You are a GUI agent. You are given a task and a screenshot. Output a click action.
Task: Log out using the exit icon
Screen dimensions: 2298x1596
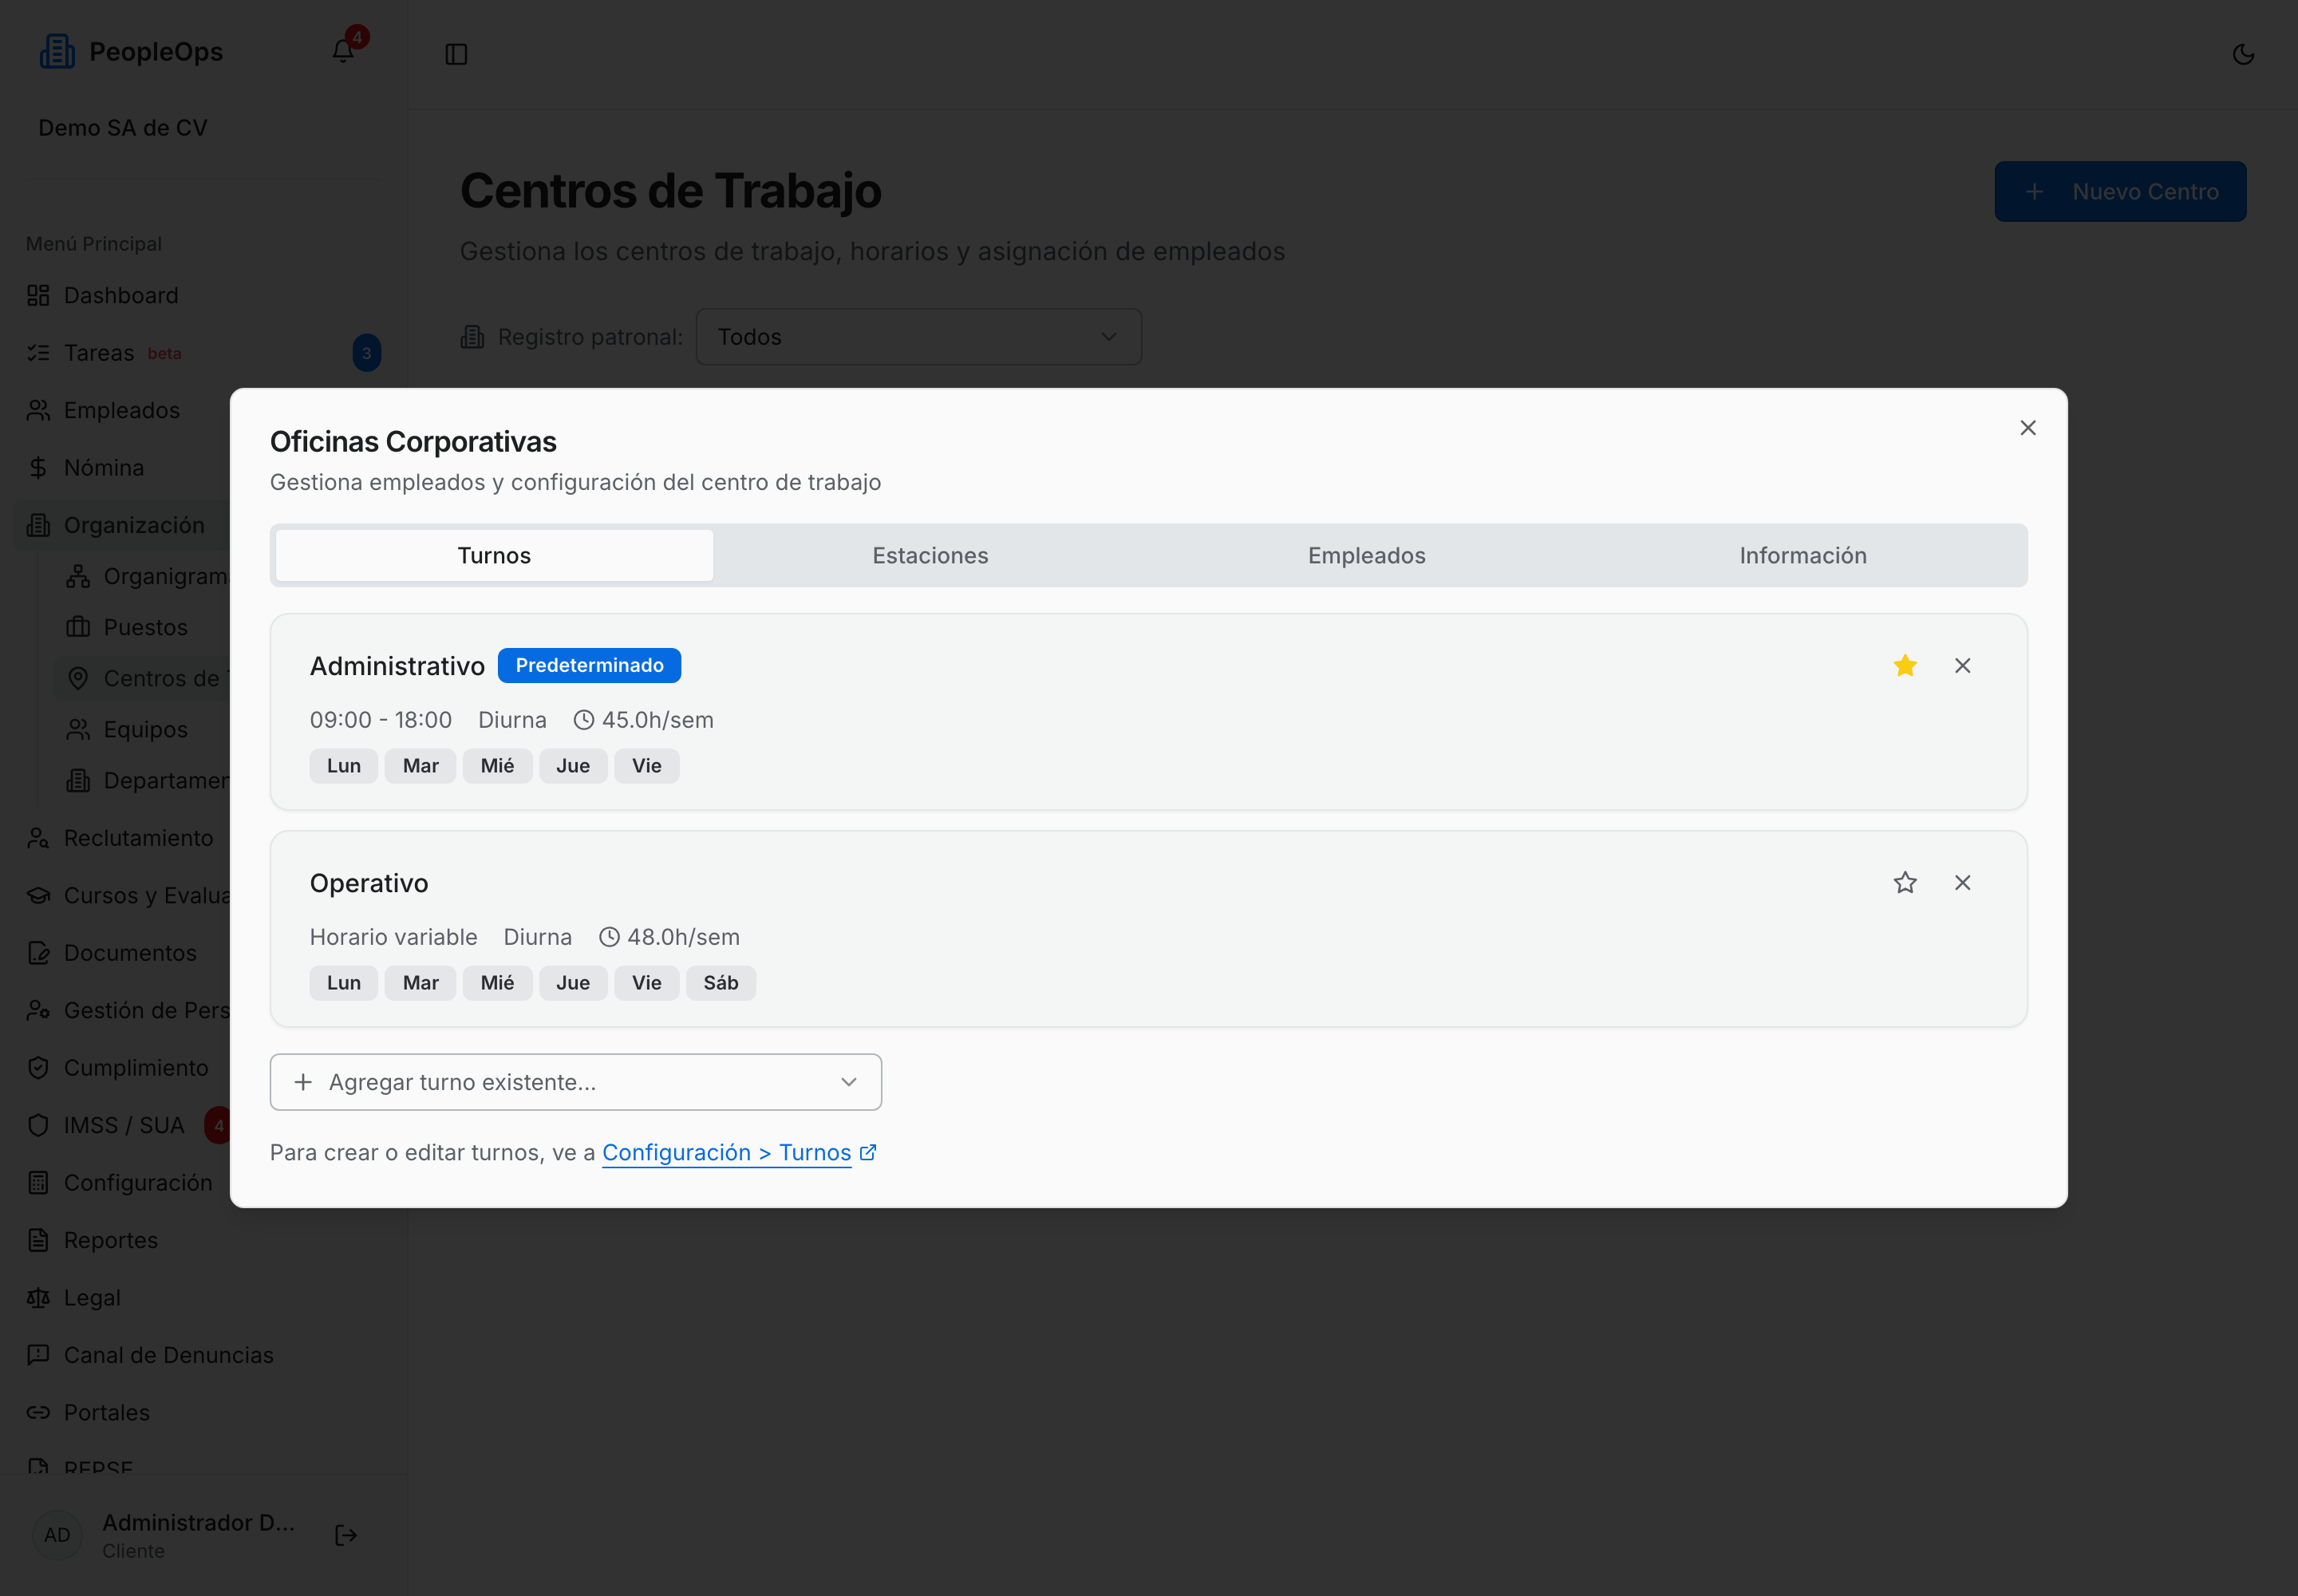click(x=346, y=1536)
